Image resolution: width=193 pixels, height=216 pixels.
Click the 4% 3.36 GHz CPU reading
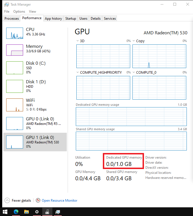coord(36,34)
